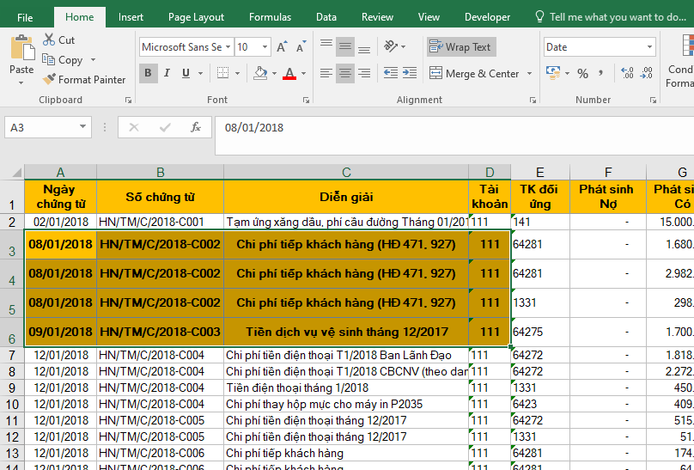Image resolution: width=694 pixels, height=470 pixels.
Task: Increase font size with the larger A icon
Action: tap(282, 47)
